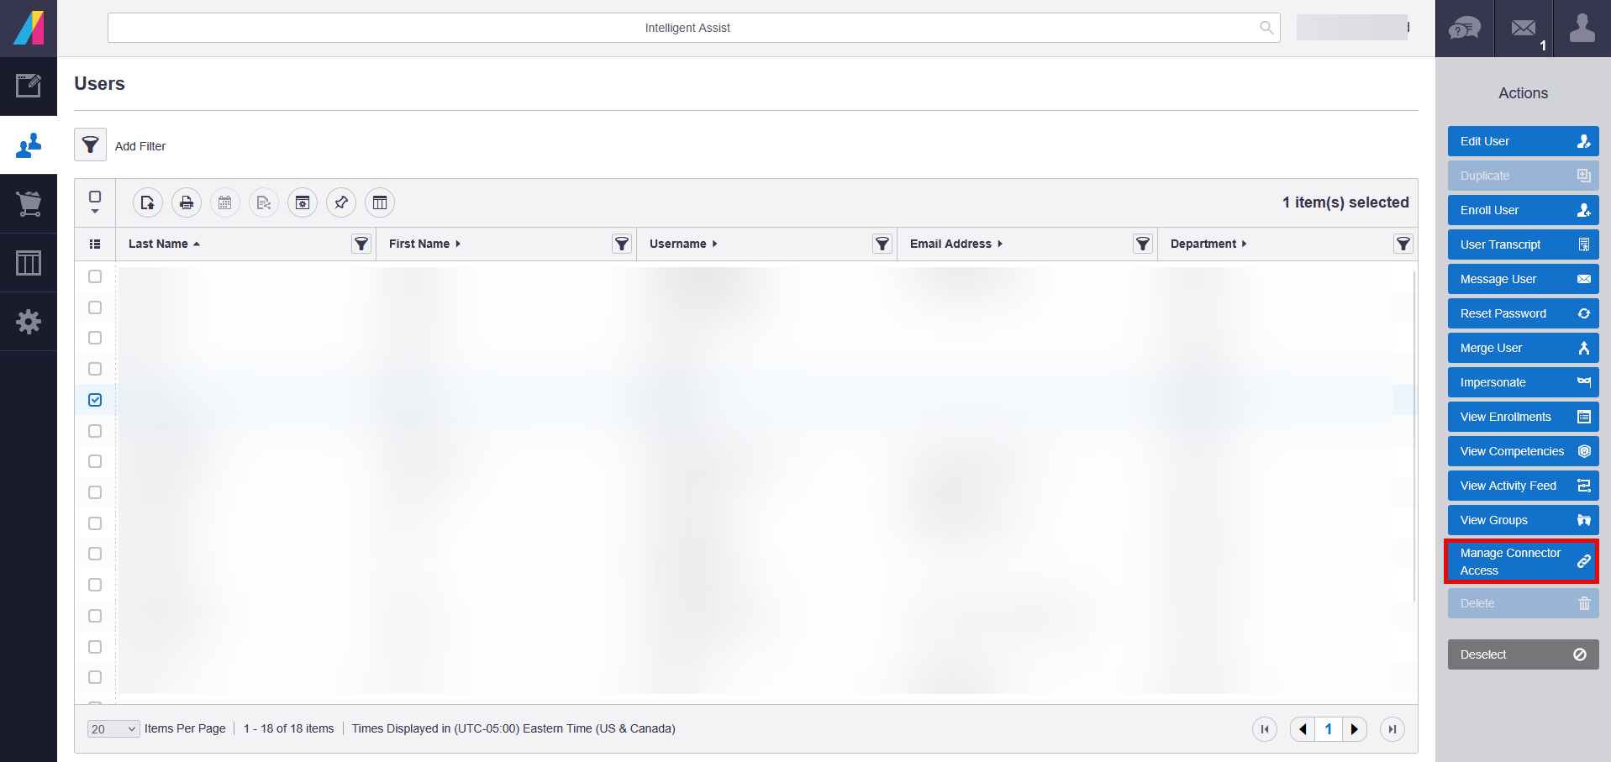Click the Add Filter label
The height and width of the screenshot is (762, 1611).
[x=140, y=146]
